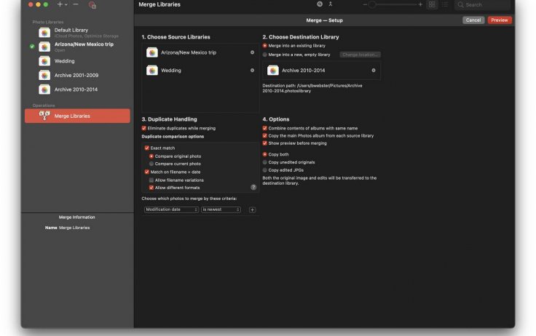Viewport: 536px width, 336px height.
Task: Clear the Archive 2010-2014 destination library
Action: point(374,71)
